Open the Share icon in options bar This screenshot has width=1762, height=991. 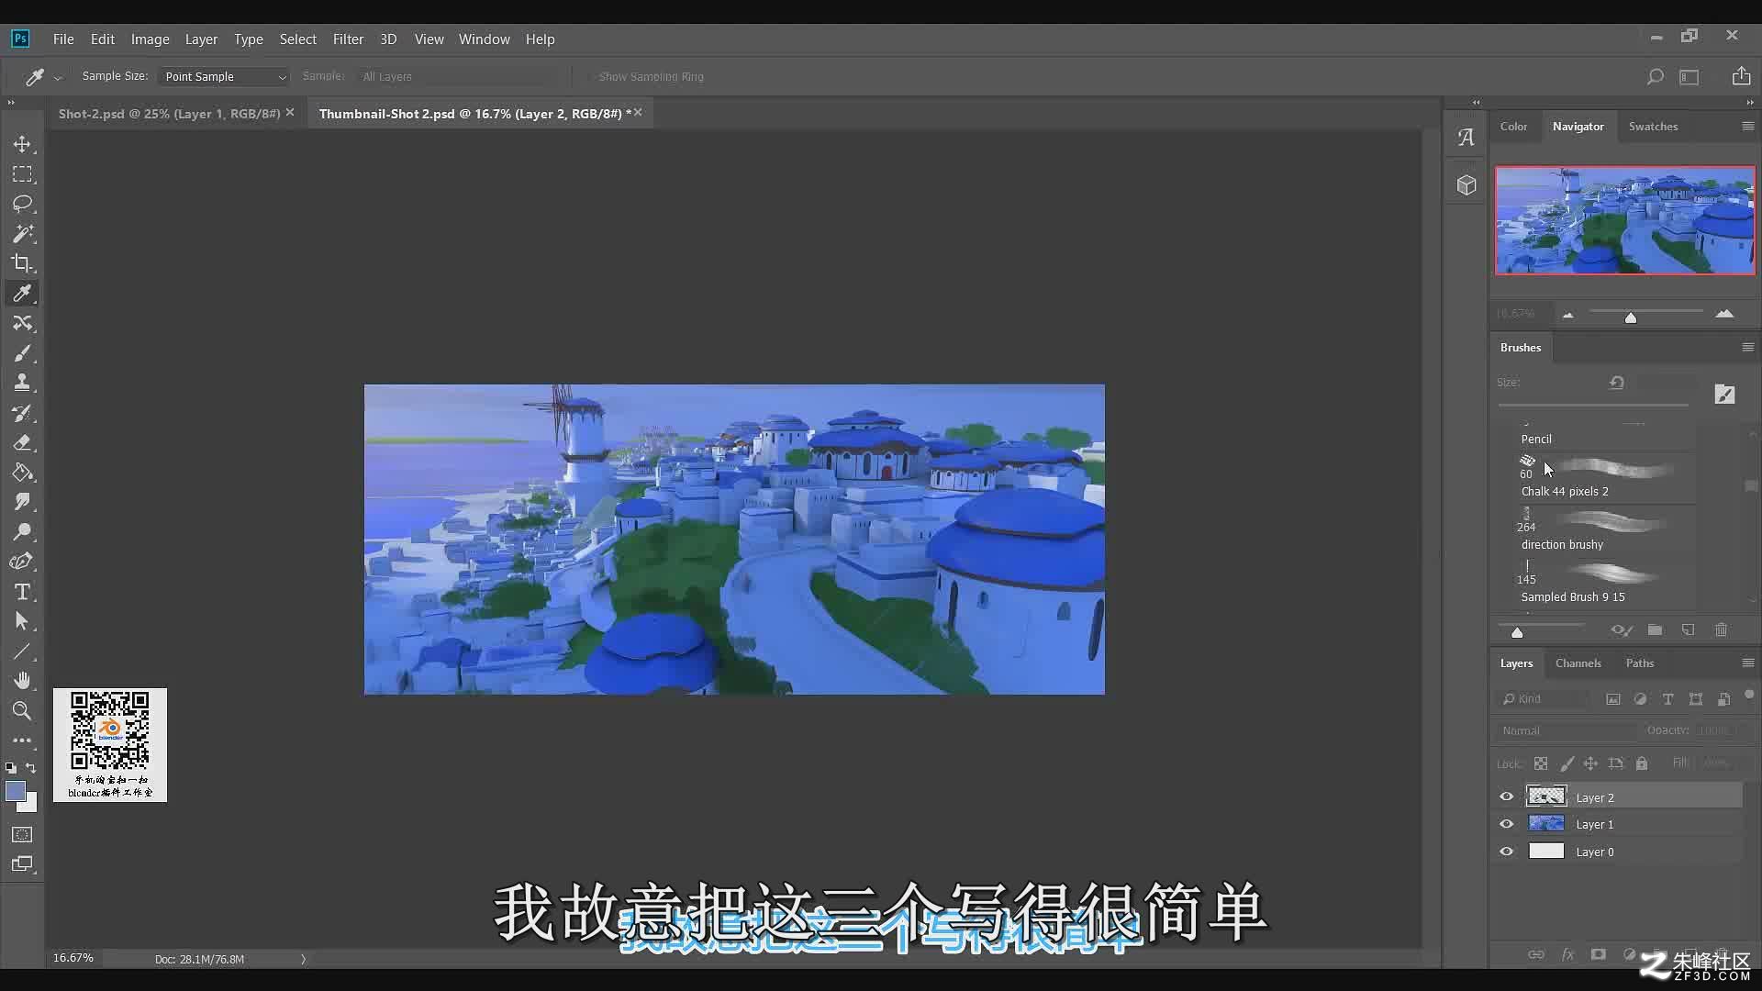(x=1741, y=76)
